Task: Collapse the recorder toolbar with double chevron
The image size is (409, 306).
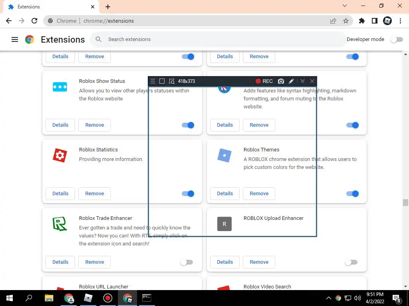Action: [x=303, y=81]
